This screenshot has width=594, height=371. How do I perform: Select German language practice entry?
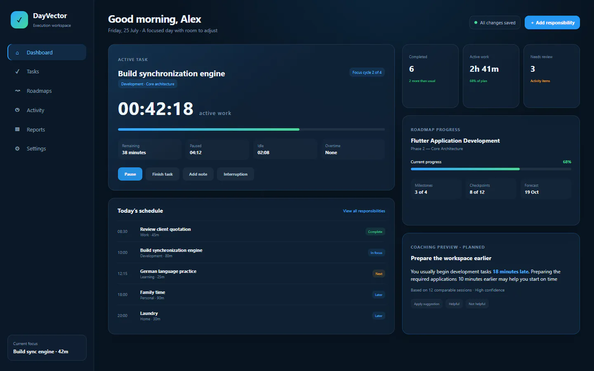click(251, 274)
